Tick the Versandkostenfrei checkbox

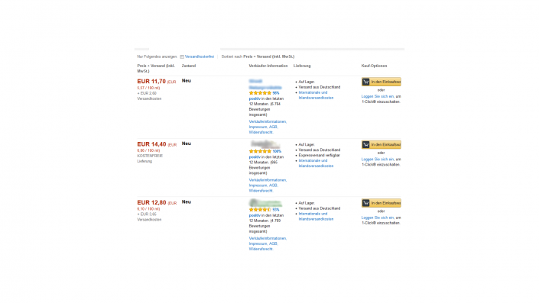click(182, 57)
